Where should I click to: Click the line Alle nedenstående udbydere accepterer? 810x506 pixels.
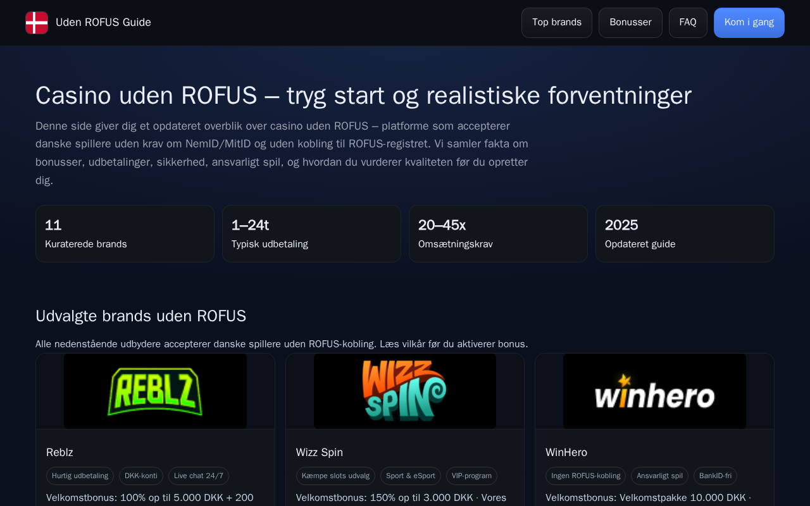click(x=282, y=344)
